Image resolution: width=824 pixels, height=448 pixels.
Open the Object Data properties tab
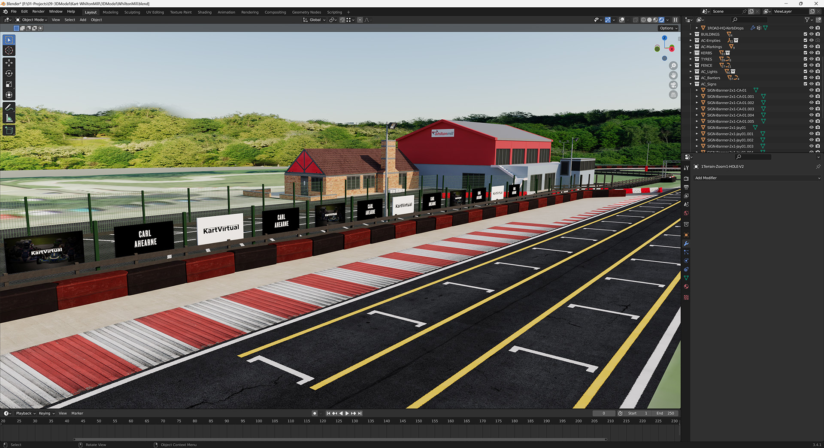click(x=686, y=278)
